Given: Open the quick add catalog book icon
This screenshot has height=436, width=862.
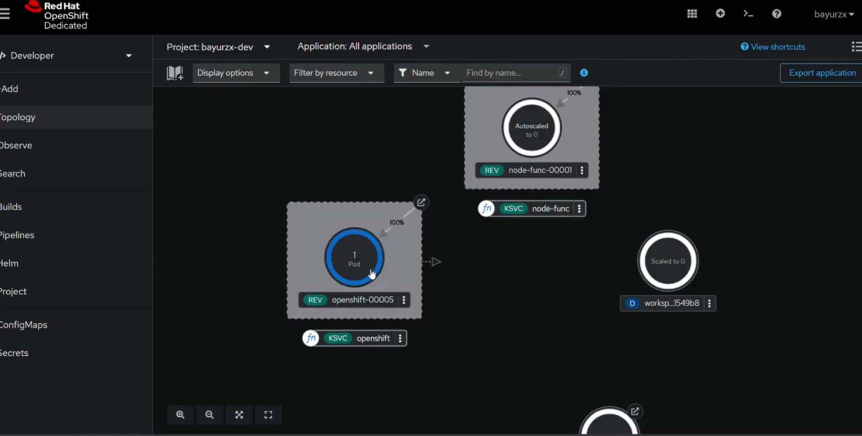Looking at the screenshot, I should [175, 73].
